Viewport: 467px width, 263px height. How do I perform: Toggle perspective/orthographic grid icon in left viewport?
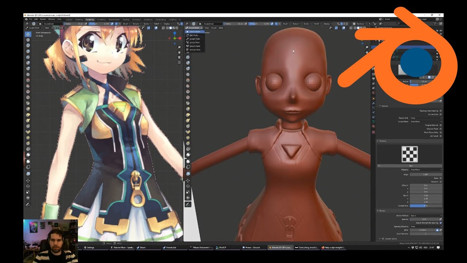click(x=179, y=62)
